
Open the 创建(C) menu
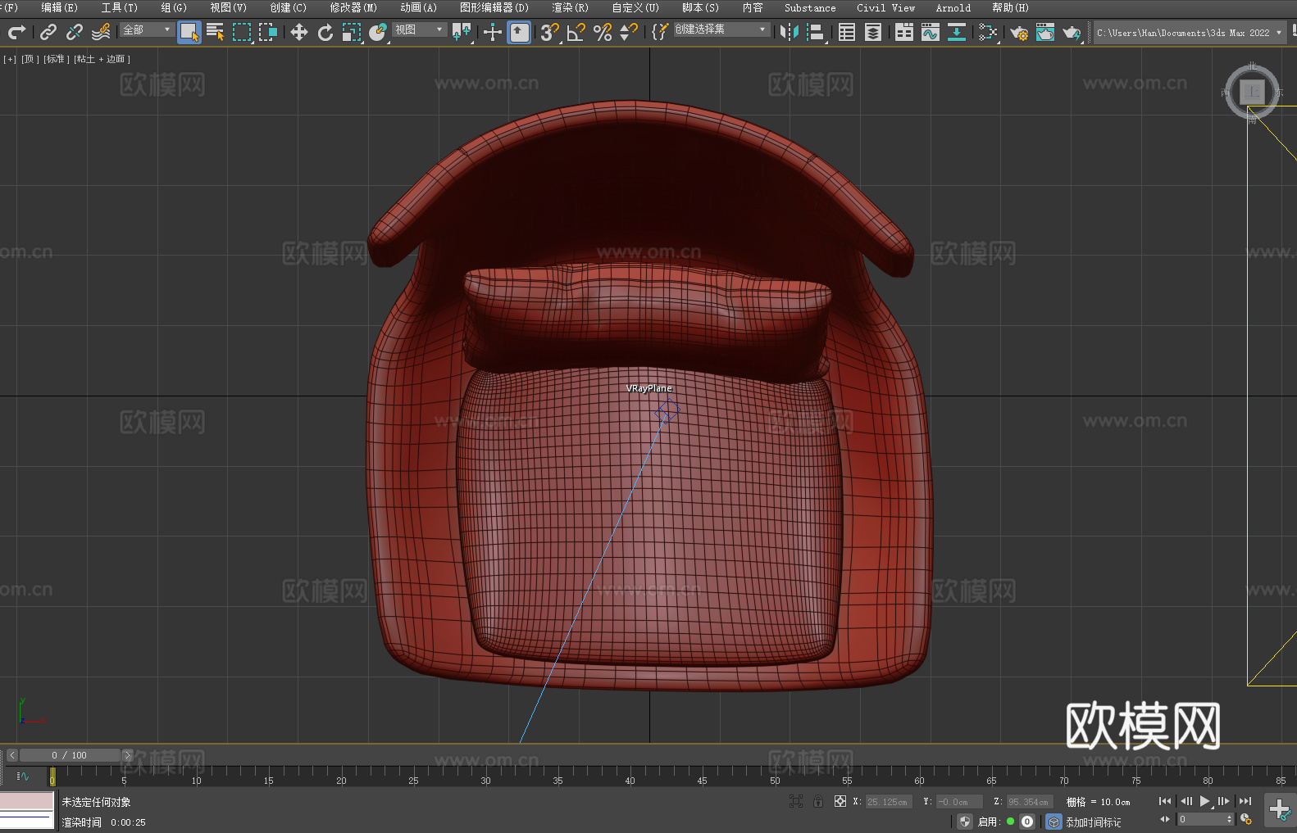click(288, 7)
